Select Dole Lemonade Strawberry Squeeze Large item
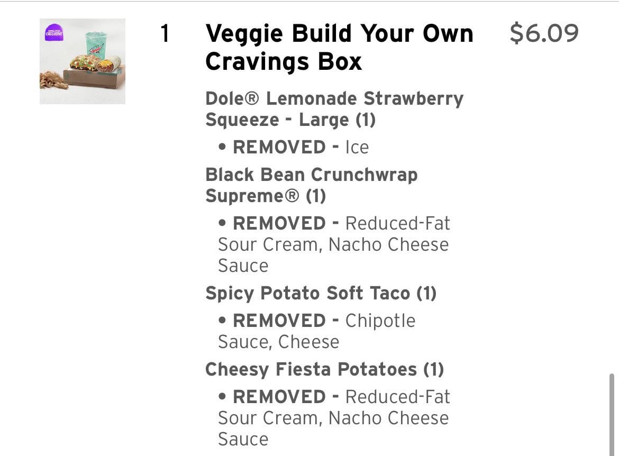Screen dimensions: 619x456 coord(334,109)
